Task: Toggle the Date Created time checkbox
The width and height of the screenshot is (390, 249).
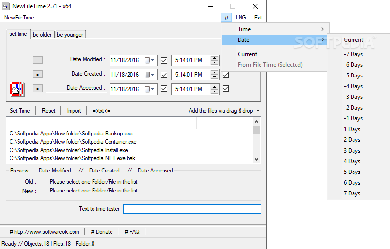Action: click(225, 75)
